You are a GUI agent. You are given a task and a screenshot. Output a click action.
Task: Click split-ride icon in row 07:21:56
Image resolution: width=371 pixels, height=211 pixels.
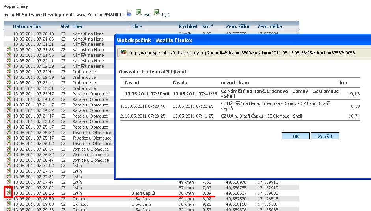9,55
